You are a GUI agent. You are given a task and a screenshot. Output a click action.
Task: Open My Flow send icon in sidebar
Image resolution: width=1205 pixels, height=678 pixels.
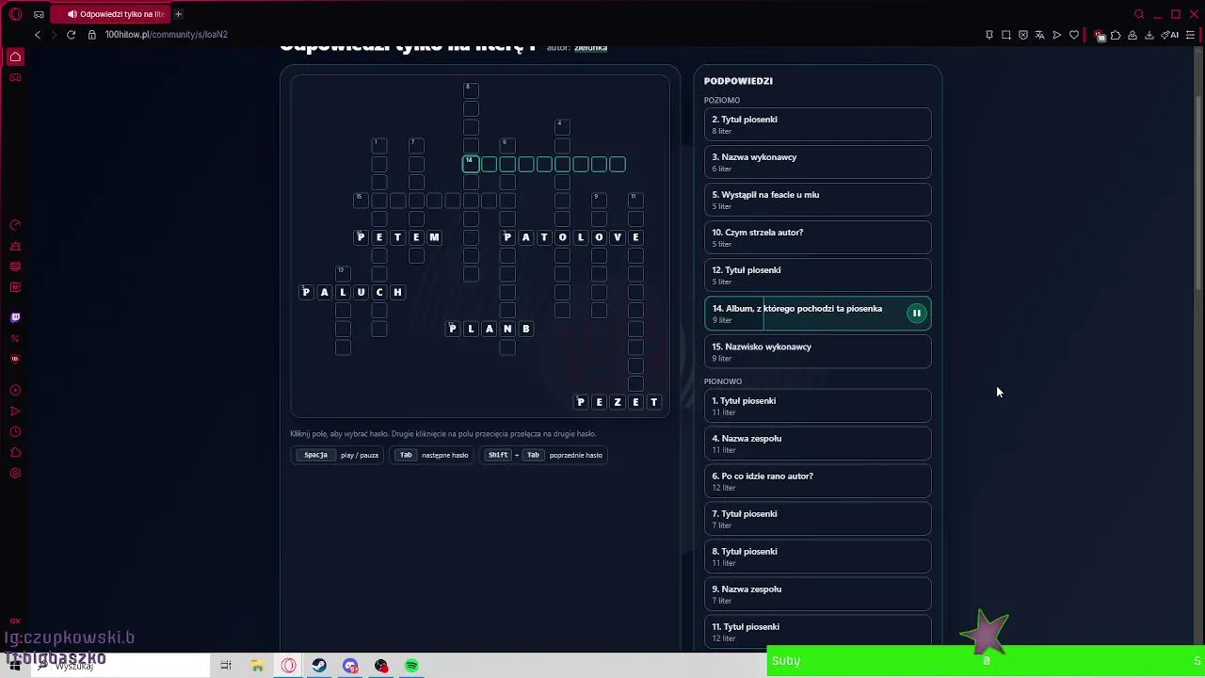pyautogui.click(x=15, y=412)
